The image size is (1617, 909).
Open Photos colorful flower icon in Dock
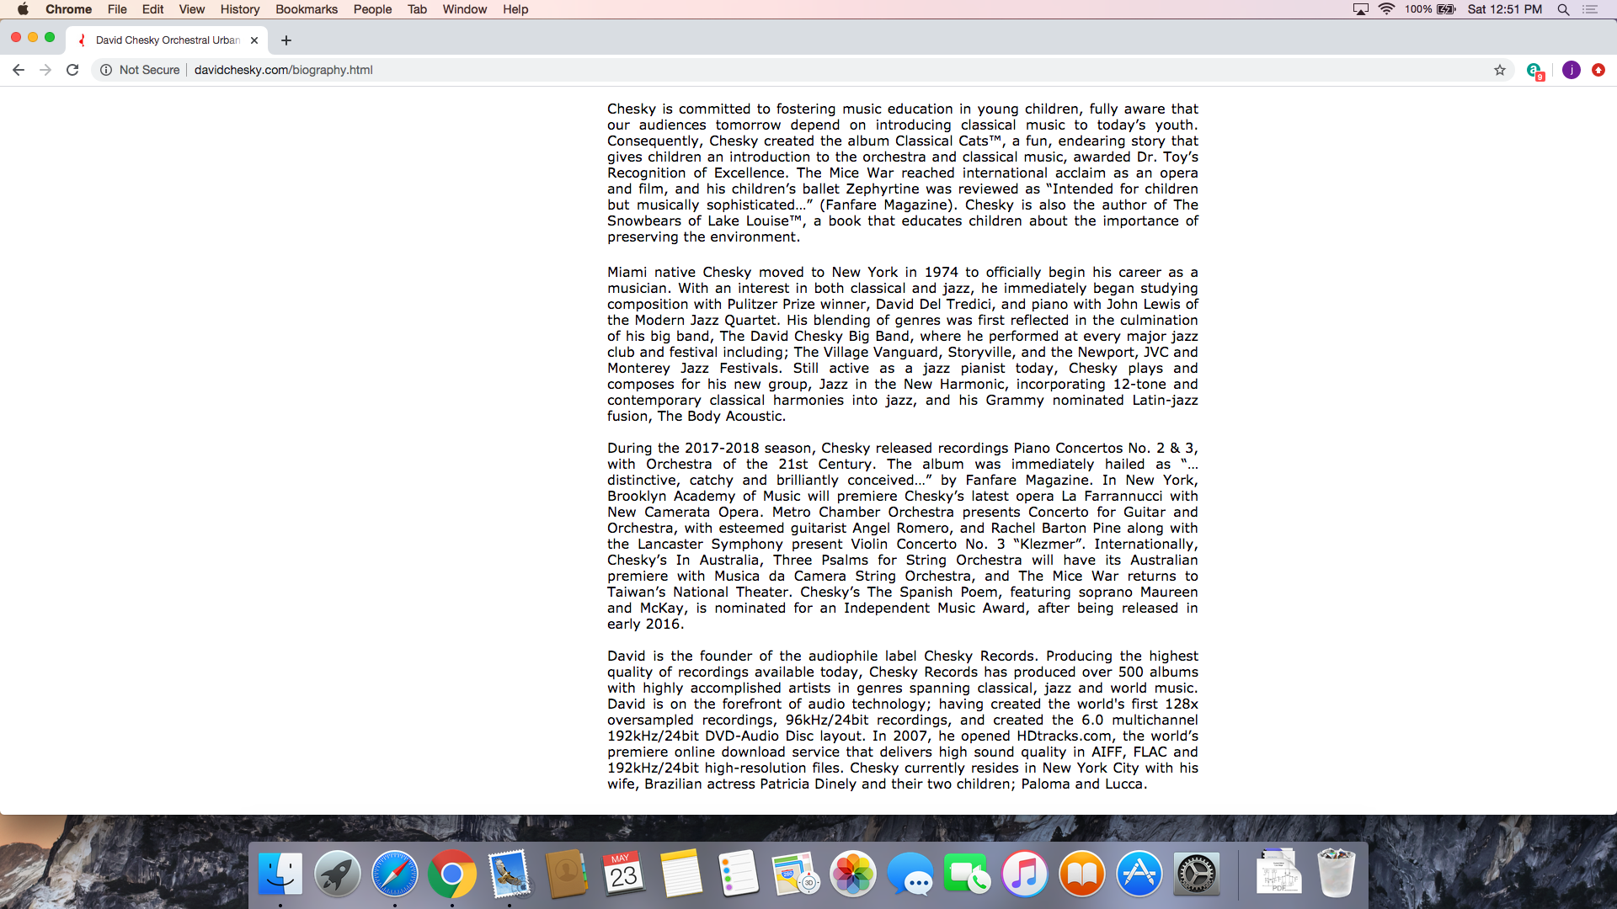pos(853,874)
